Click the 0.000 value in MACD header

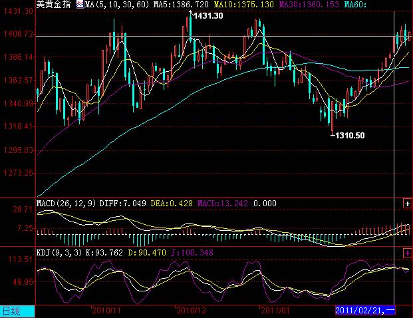pyautogui.click(x=265, y=204)
